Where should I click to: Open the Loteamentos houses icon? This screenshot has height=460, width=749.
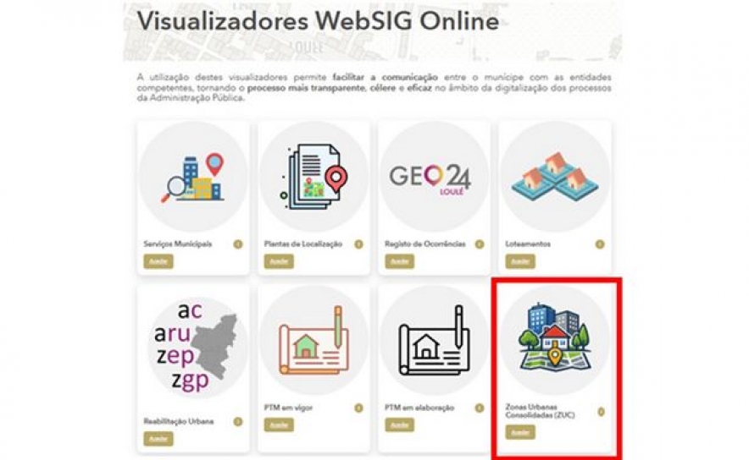(555, 175)
